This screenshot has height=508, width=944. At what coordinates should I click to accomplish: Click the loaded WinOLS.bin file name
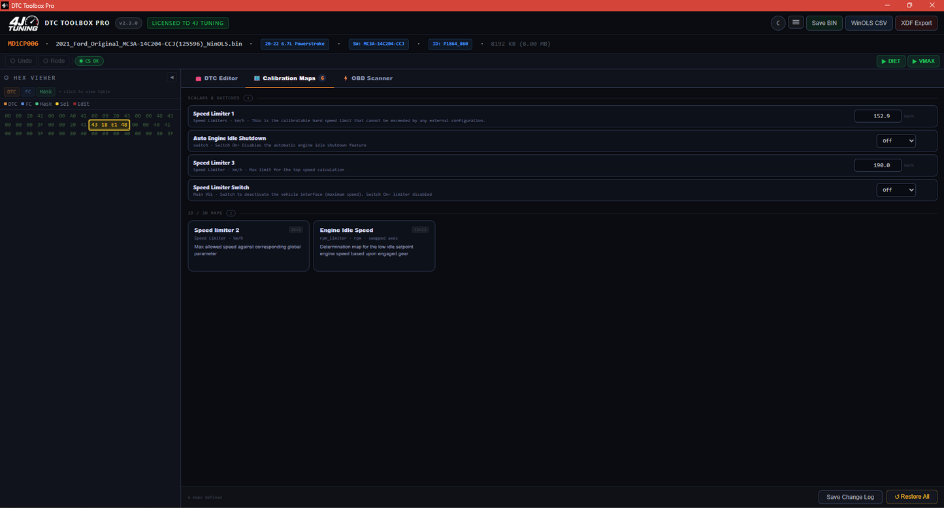point(149,44)
